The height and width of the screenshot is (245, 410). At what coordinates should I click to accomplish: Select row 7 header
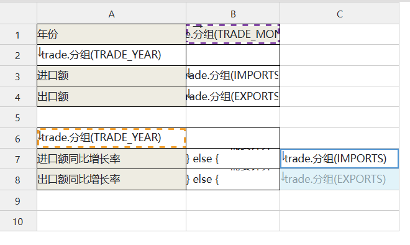tap(18, 159)
